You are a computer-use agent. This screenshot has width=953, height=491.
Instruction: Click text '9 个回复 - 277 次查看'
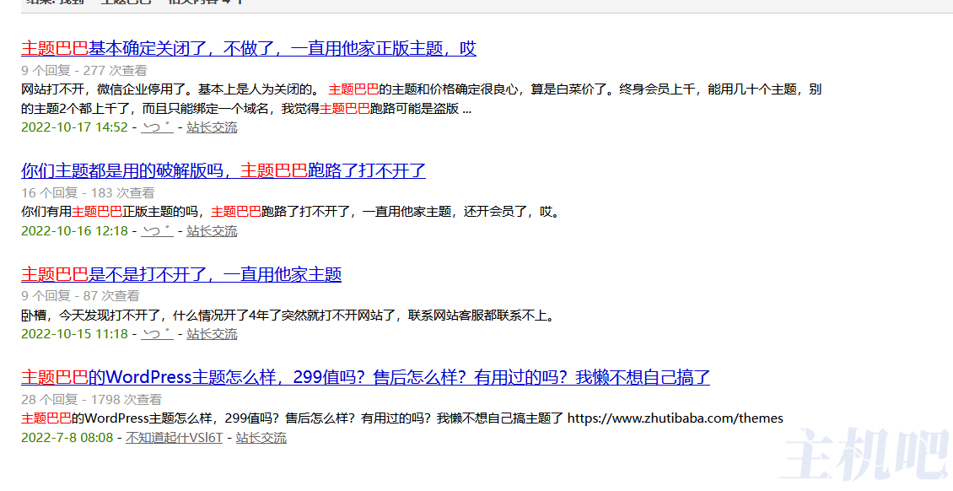83,71
